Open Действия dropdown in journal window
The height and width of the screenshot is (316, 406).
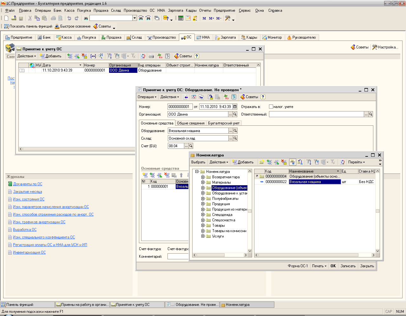point(26,56)
